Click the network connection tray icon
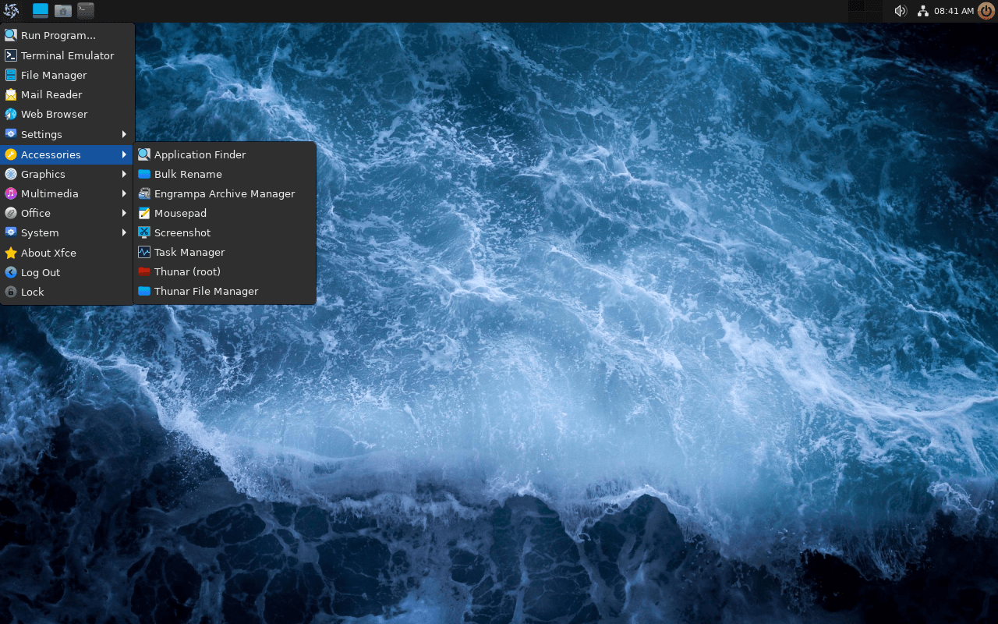998x624 pixels. [x=923, y=11]
